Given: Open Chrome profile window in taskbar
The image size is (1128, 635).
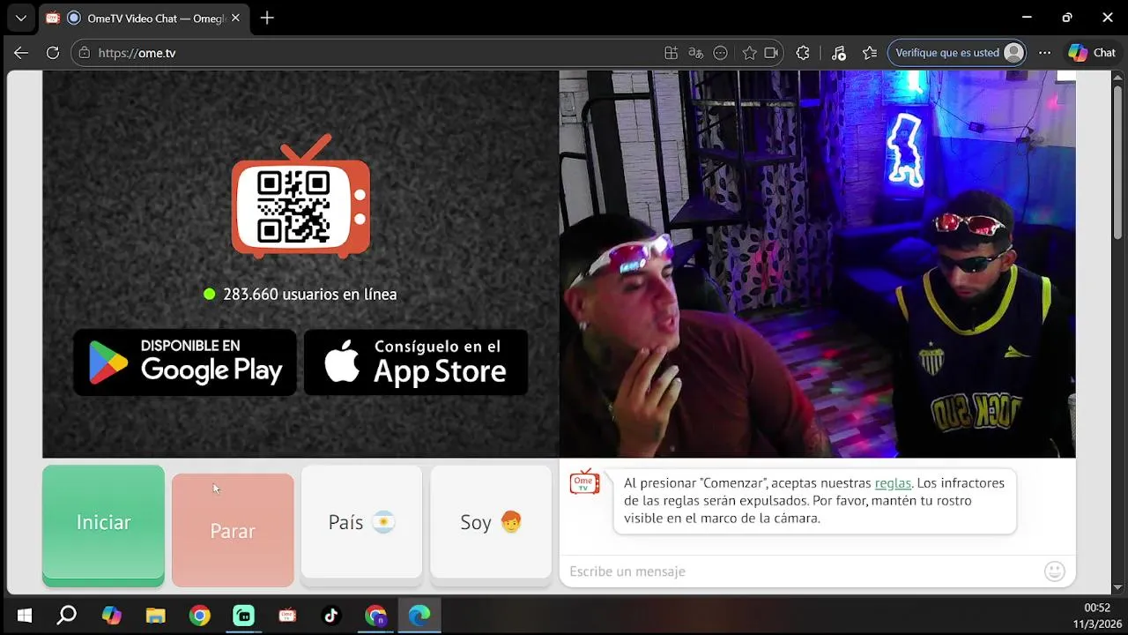Looking at the screenshot, I should (x=376, y=616).
